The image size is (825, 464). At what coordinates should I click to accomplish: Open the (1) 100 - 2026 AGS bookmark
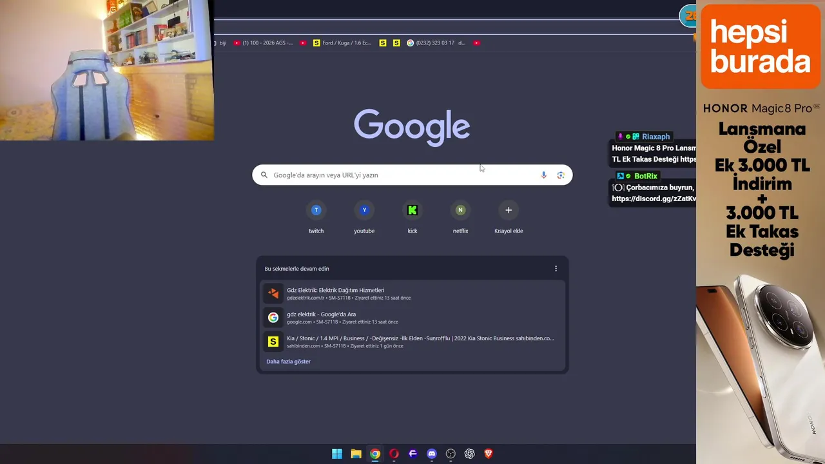(263, 43)
